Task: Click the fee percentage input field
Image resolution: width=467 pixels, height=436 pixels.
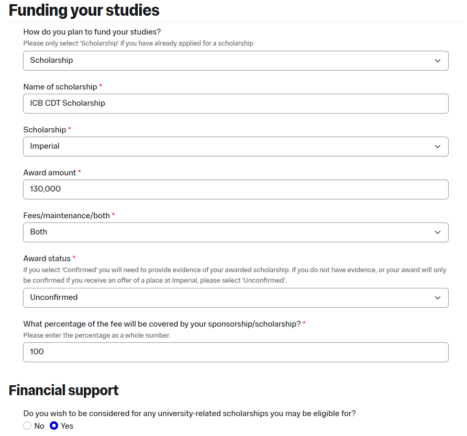Action: coord(236,352)
